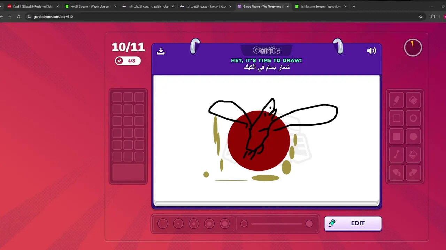Pick the filled rectangle tool

[x=397, y=136]
